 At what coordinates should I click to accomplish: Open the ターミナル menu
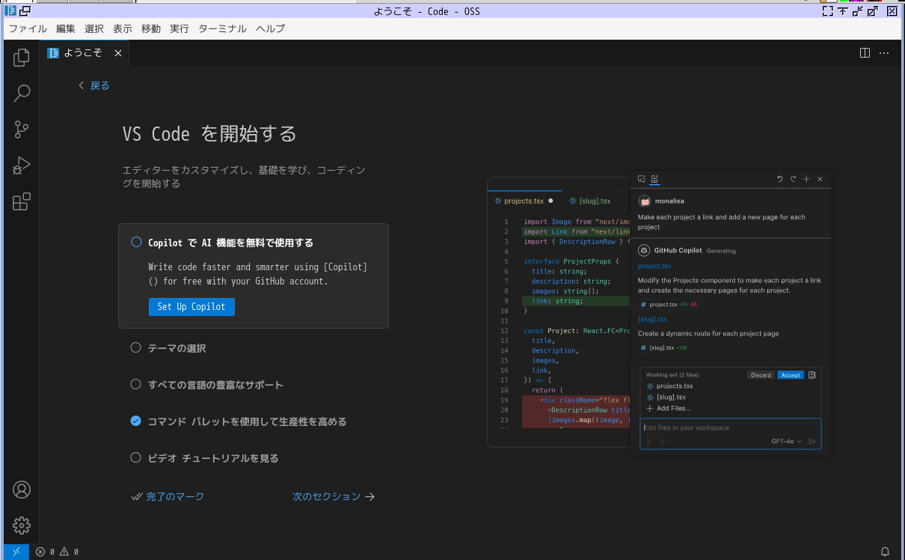pyautogui.click(x=221, y=28)
